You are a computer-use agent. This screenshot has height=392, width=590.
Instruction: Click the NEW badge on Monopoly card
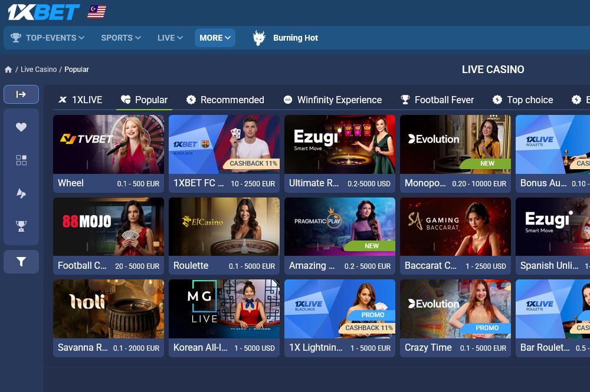pos(486,163)
